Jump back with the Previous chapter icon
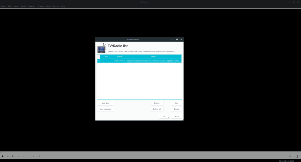The width and height of the screenshot is (301, 162). 19,156
